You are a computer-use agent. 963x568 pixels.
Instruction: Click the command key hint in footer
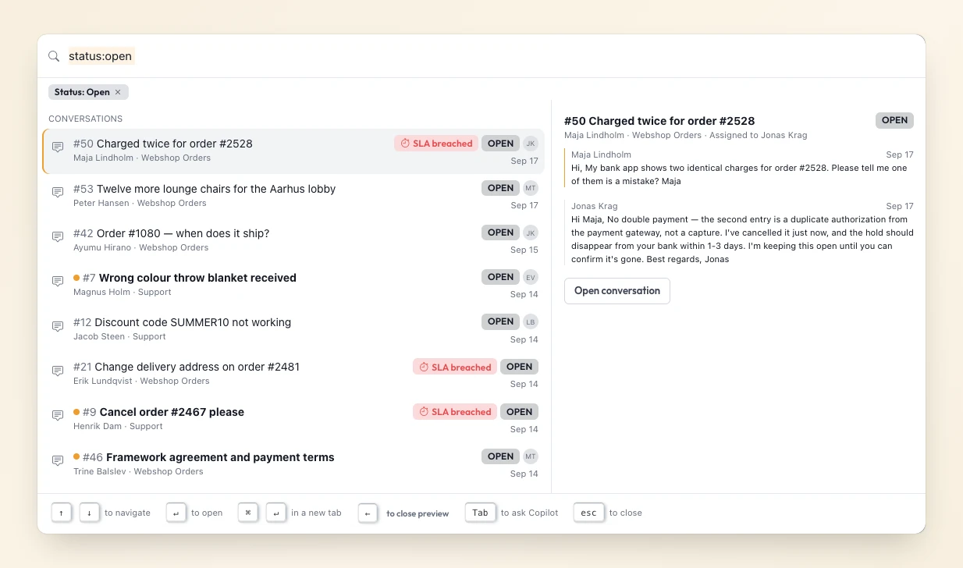point(248,513)
